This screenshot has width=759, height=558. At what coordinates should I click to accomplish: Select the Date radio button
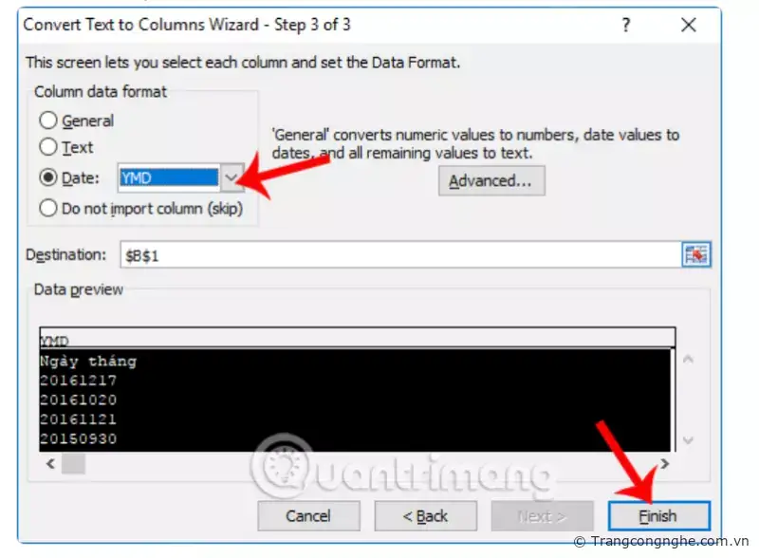48,177
